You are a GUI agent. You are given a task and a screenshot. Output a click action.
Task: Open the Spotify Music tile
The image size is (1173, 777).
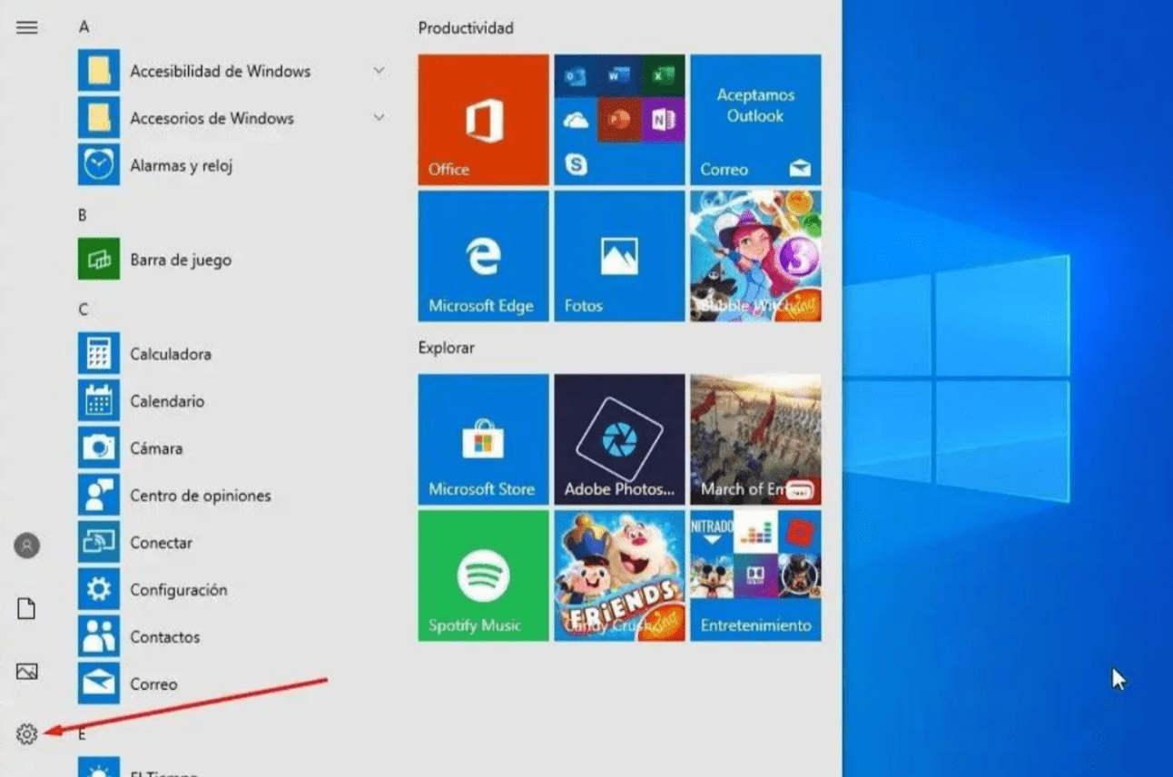click(x=483, y=575)
